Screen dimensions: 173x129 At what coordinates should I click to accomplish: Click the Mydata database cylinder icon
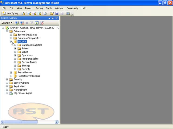(15, 42)
